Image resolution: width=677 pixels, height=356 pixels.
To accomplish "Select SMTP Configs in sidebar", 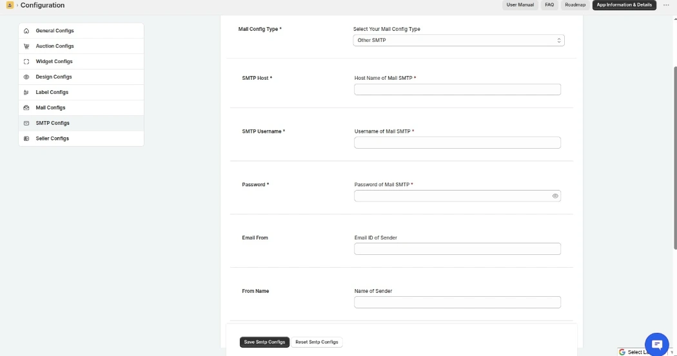I will click(x=81, y=123).
